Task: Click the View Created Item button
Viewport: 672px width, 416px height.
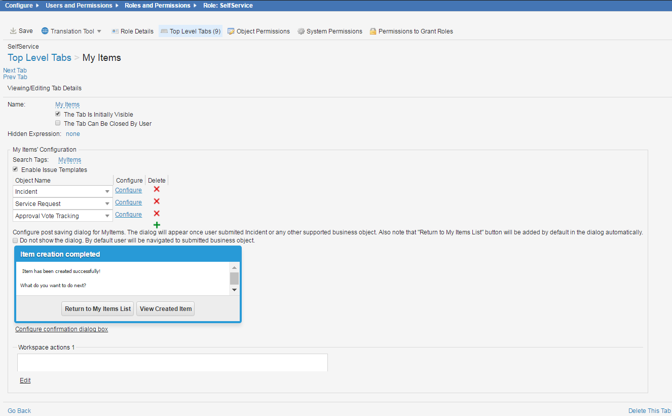Action: coord(166,309)
